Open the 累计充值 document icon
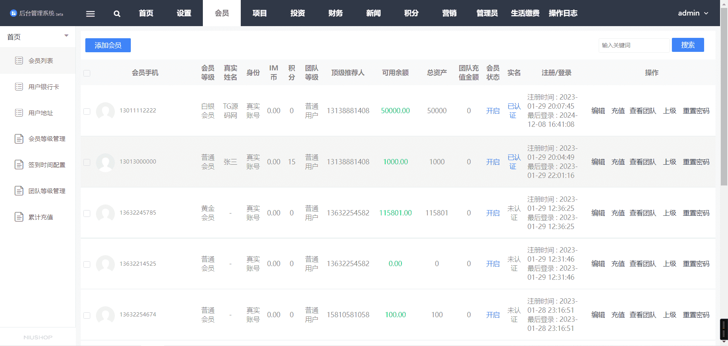 click(19, 217)
